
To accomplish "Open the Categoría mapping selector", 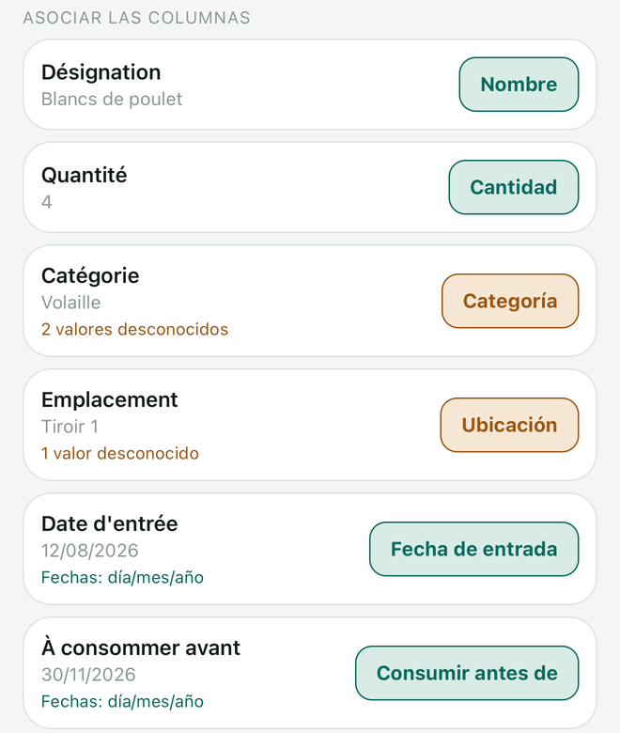I will pos(510,301).
